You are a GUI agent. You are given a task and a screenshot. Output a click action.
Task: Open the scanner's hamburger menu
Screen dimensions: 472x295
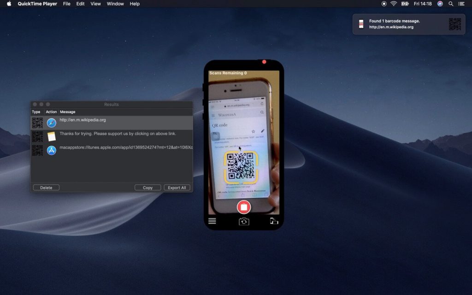point(212,221)
